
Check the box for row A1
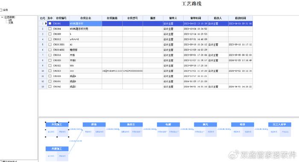(50, 44)
